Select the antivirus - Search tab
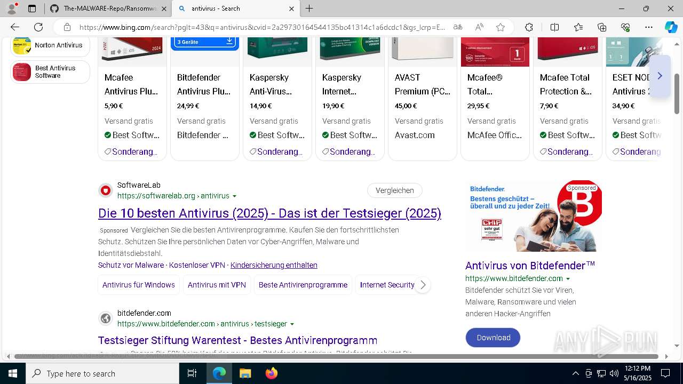 (236, 9)
